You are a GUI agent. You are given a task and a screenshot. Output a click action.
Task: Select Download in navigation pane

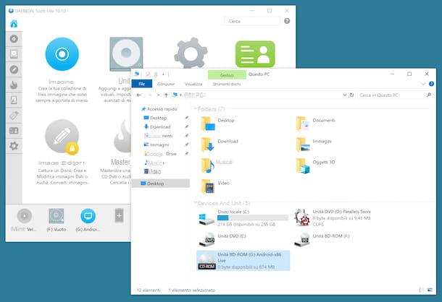[157, 127]
